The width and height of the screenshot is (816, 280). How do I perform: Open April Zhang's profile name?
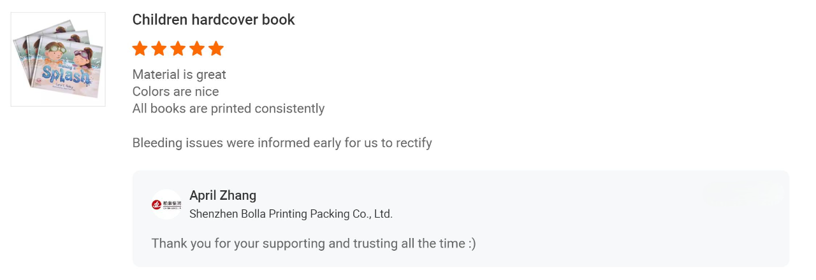(223, 195)
